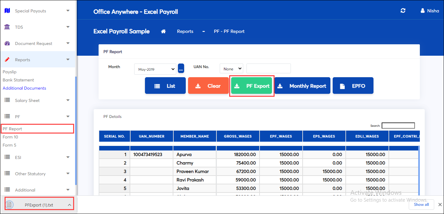Image resolution: width=444 pixels, height=214 pixels.
Task: Click the gross wages value 182000.00
Action: point(245,154)
